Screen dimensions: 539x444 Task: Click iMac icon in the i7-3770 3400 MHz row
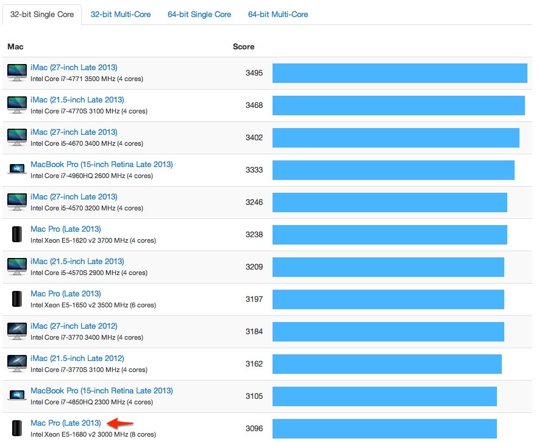[17, 331]
